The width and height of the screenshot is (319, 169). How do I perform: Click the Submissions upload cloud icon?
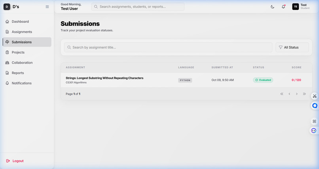(x=8, y=42)
